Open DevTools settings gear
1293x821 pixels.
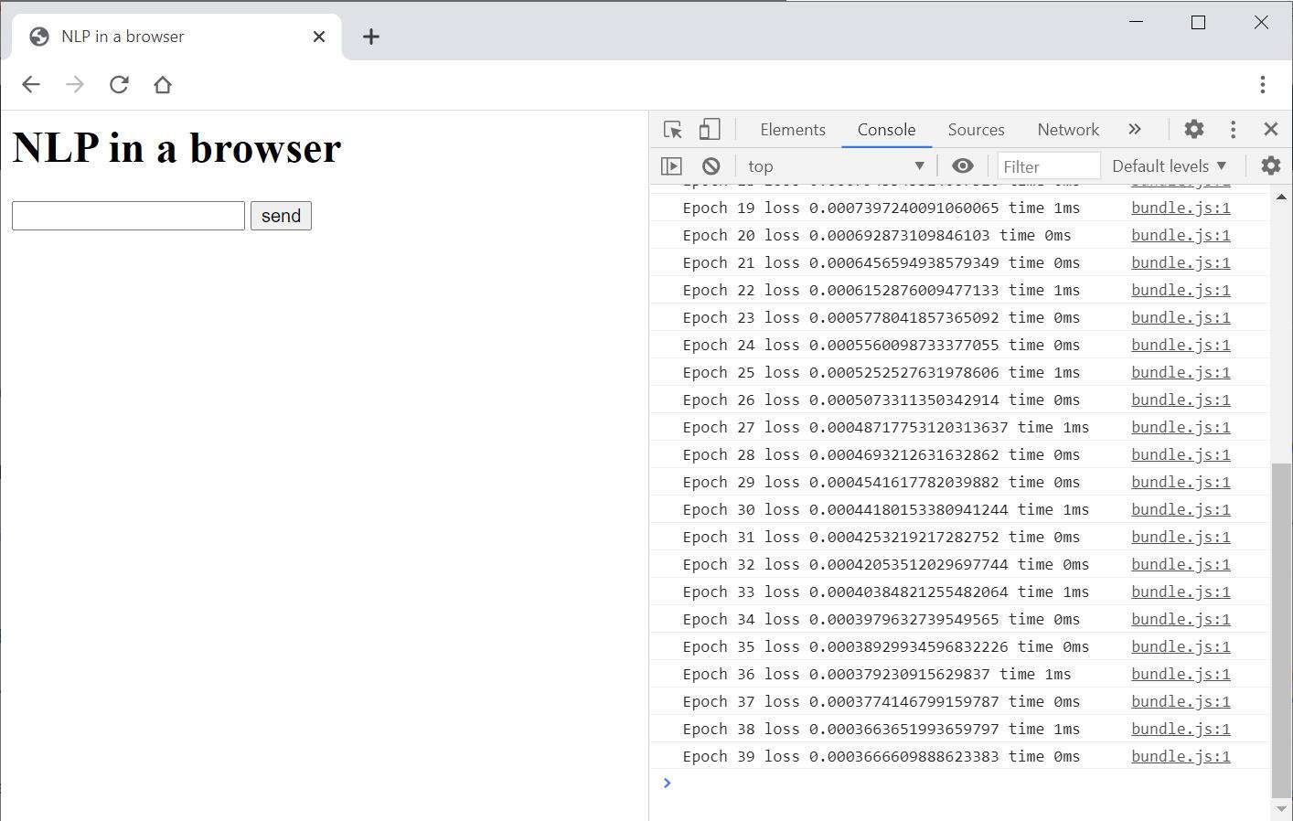click(x=1194, y=130)
